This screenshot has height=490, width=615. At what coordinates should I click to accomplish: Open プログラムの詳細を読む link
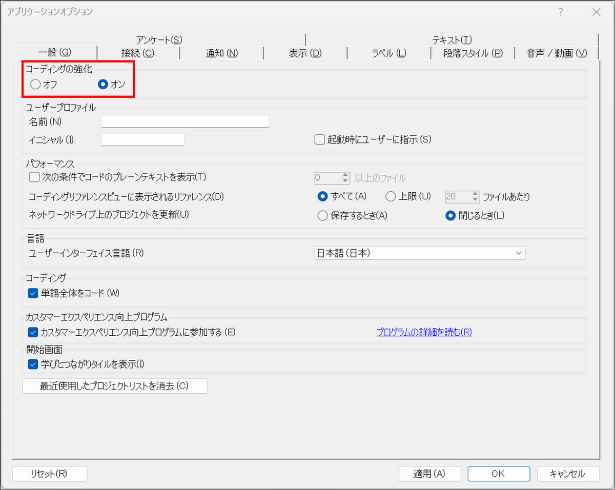[x=424, y=332]
